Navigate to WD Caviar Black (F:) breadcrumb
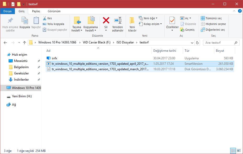The width and height of the screenshot is (243, 154). 97,42
